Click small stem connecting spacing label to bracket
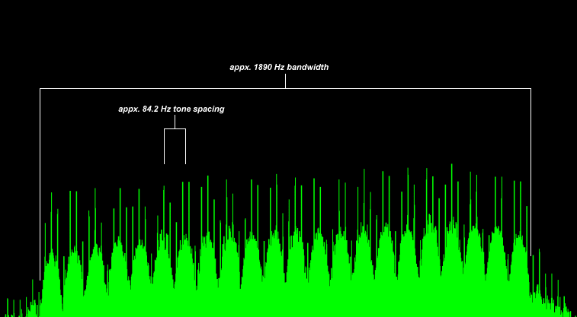Viewport: 577px width, 317px height. click(x=175, y=123)
